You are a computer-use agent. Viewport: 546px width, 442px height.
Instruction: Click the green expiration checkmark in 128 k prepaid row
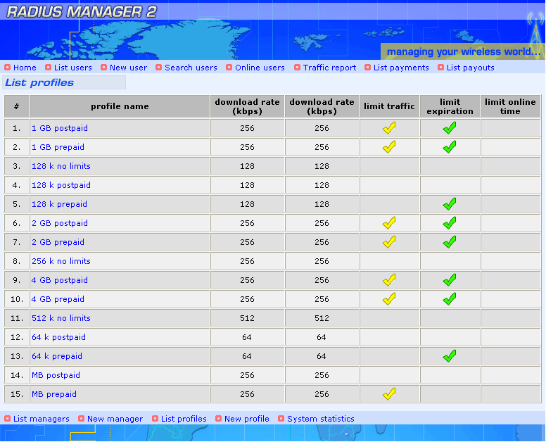(450, 204)
